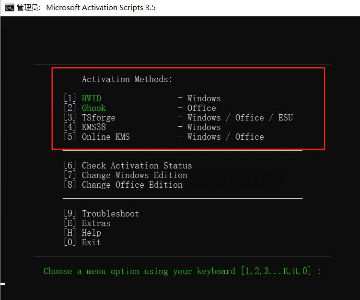
Task: Click Change Office Edition
Action: (132, 185)
